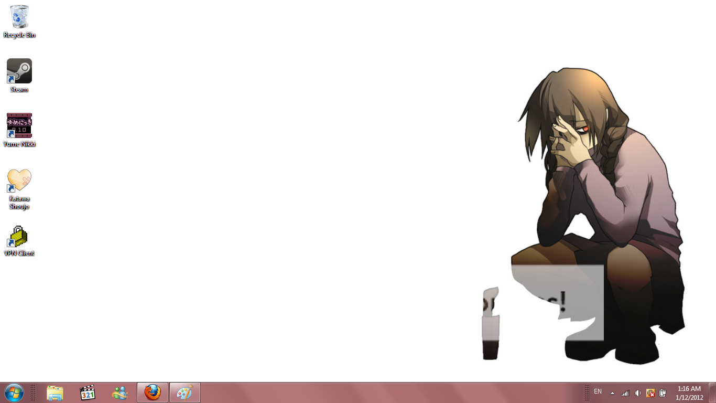Click the disconnected globe tray icon
The image size is (716, 403).
(650, 393)
